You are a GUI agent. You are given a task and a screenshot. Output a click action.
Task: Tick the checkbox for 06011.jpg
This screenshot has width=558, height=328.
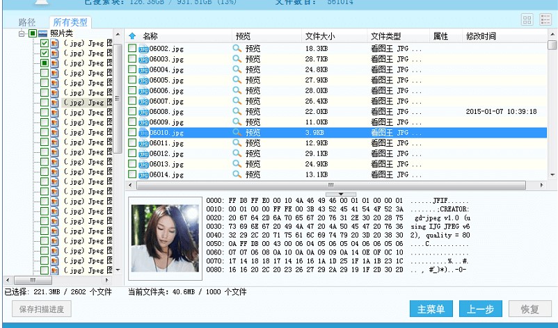pyautogui.click(x=132, y=144)
